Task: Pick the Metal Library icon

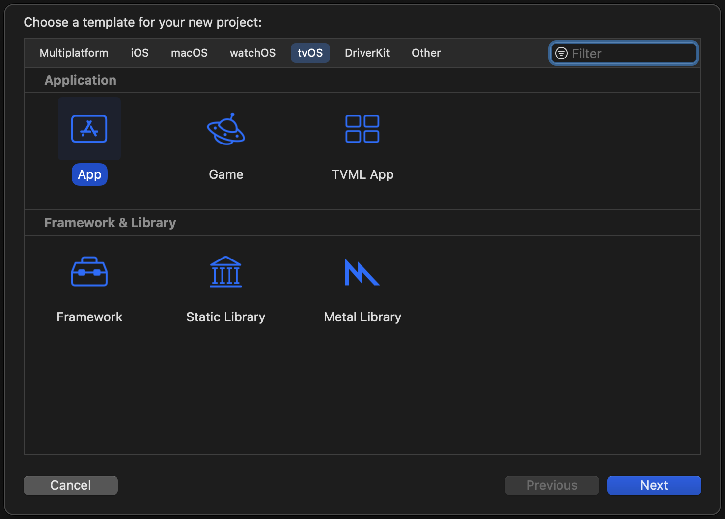Action: click(362, 272)
